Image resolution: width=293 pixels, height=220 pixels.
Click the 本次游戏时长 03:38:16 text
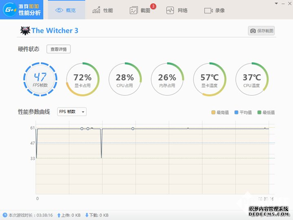pos(31,216)
